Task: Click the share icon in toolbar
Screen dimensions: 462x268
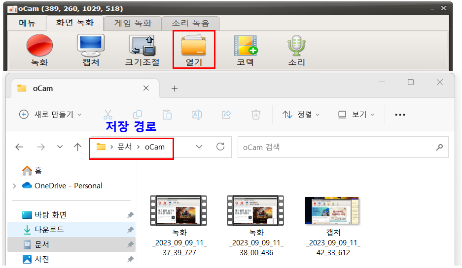Action: tap(226, 114)
